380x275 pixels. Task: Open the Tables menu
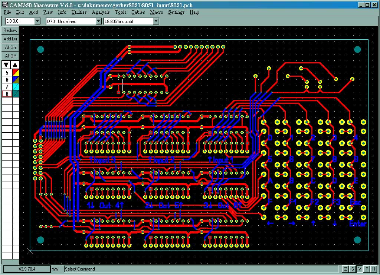pos(138,12)
